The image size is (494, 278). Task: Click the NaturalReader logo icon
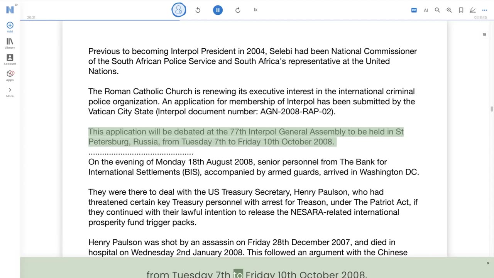coord(10,10)
